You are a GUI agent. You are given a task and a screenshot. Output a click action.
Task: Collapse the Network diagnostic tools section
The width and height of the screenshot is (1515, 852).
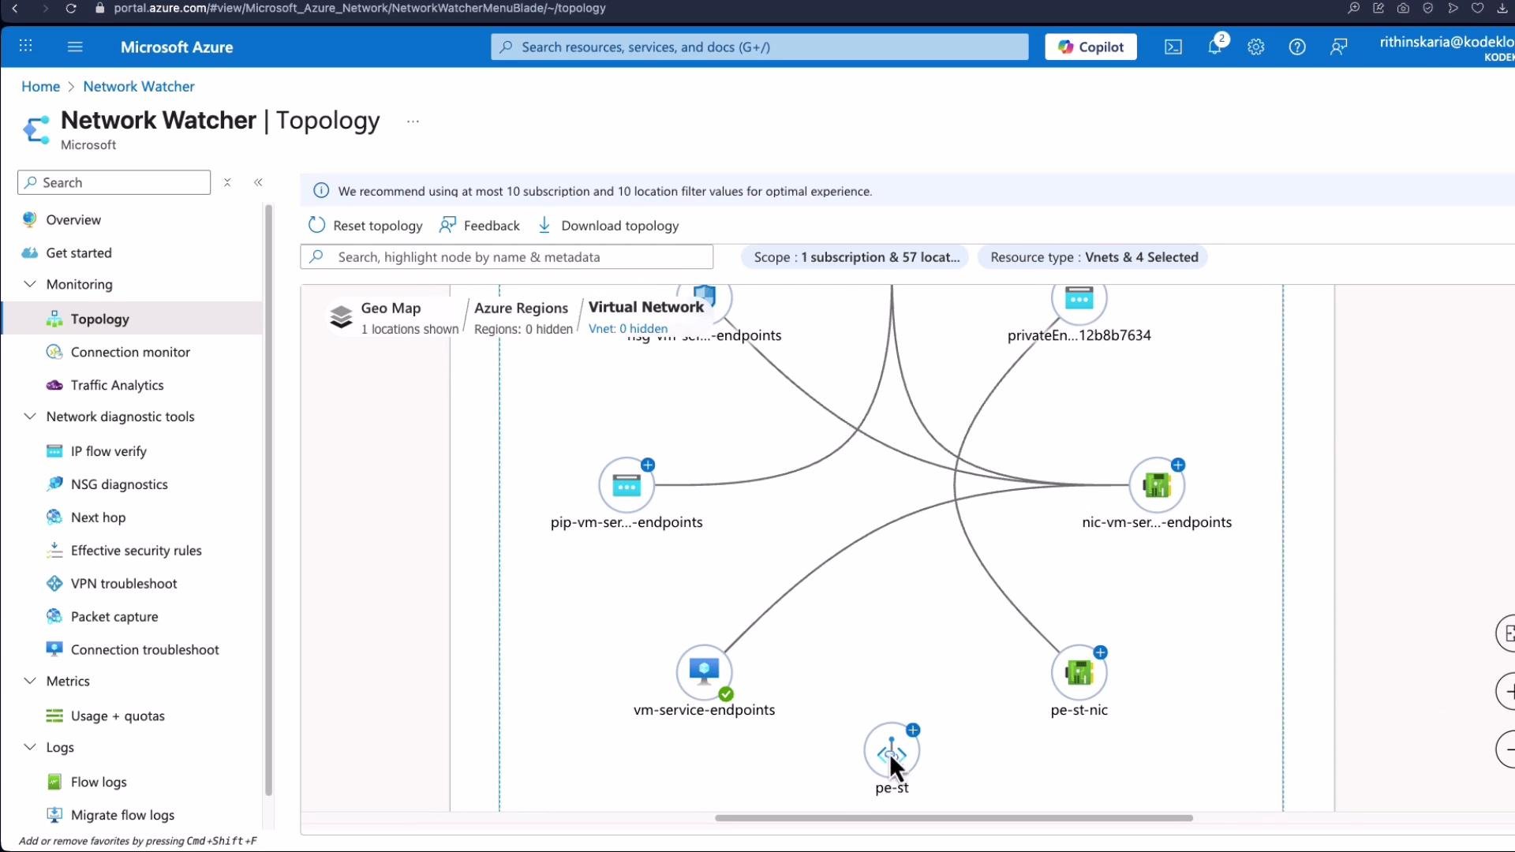tap(30, 417)
